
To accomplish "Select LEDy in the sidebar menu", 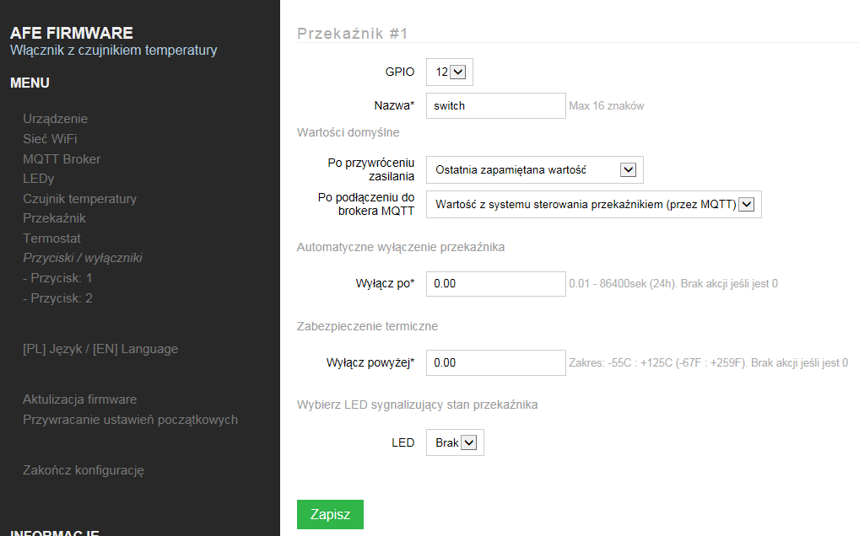I will [x=38, y=179].
